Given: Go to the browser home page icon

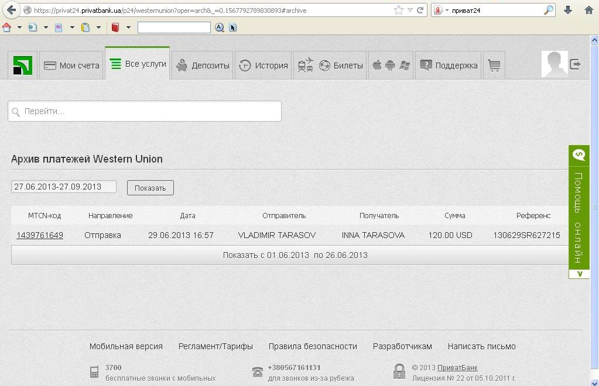Looking at the screenshot, I should pyautogui.click(x=588, y=11).
